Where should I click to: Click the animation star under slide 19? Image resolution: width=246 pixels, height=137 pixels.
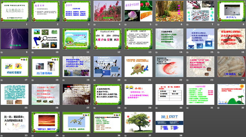point(64,80)
